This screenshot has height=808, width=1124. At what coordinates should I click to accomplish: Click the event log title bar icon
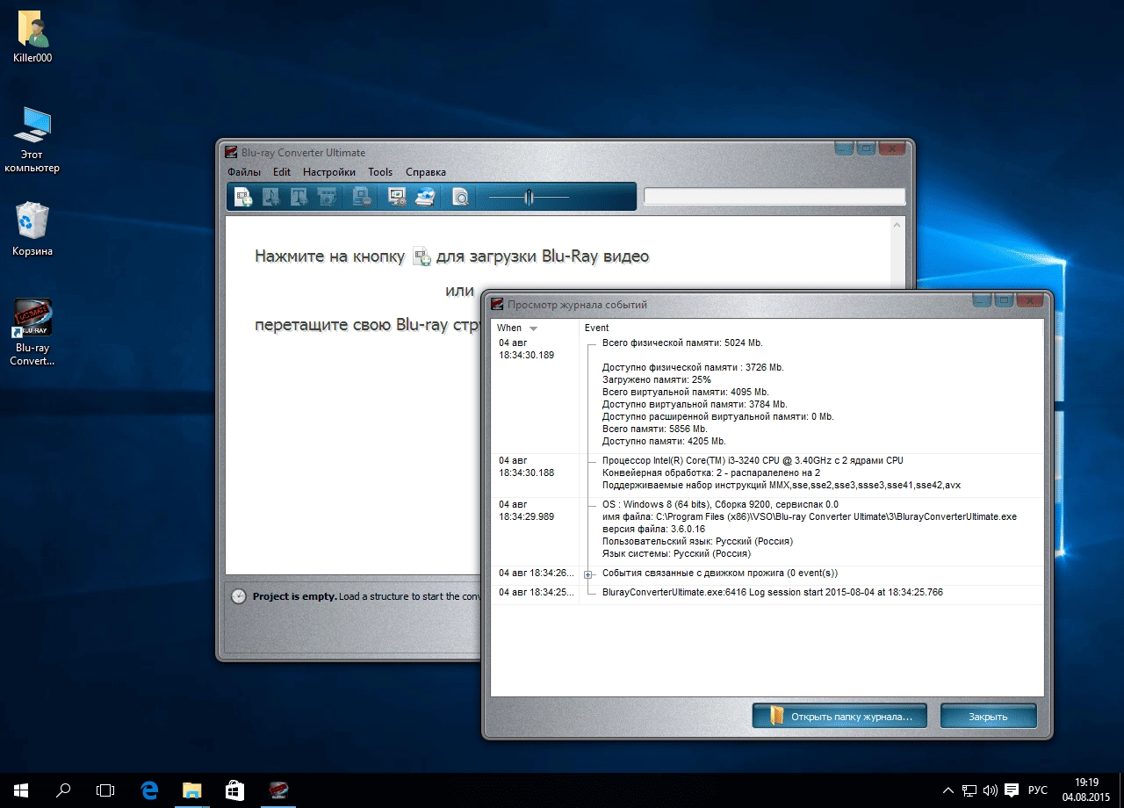tap(498, 305)
